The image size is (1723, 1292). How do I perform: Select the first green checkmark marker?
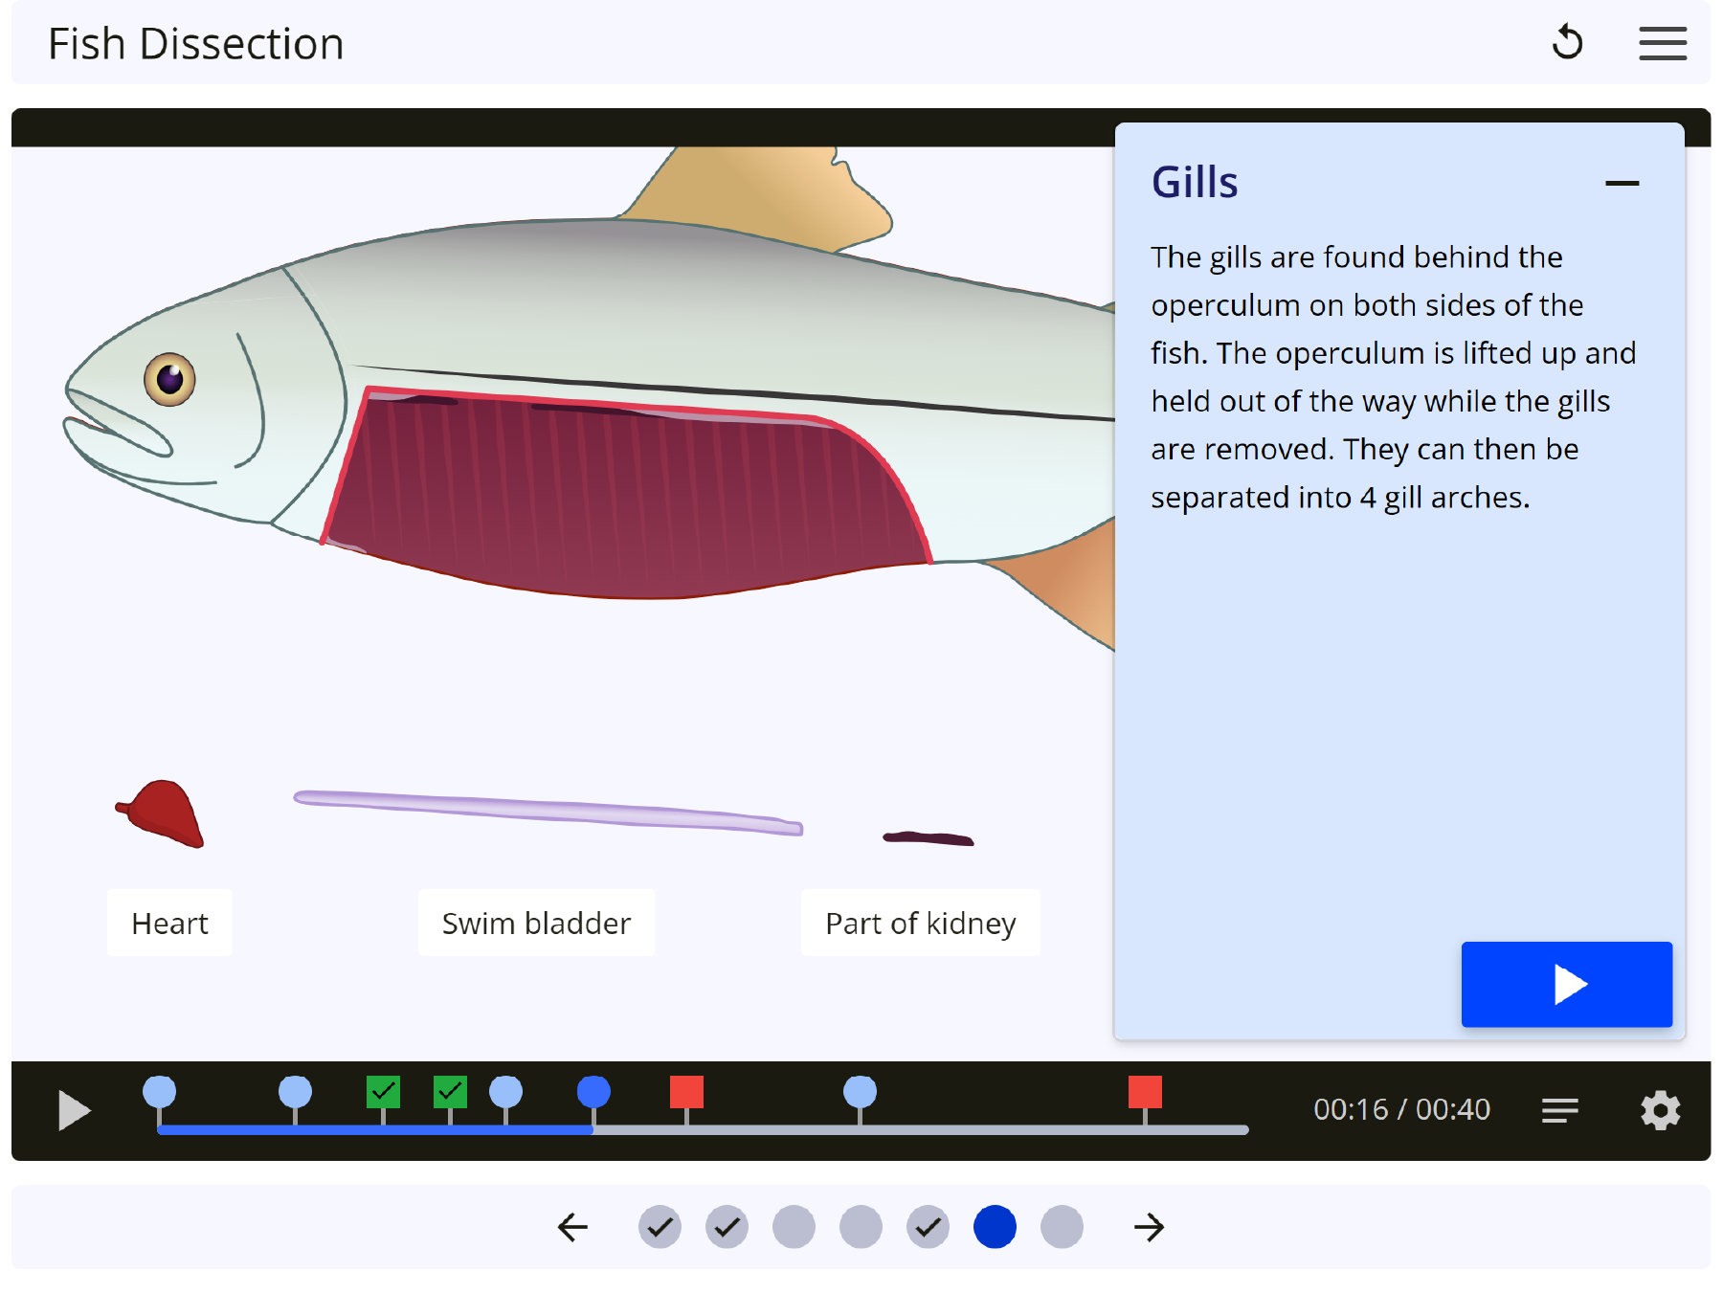coord(383,1092)
